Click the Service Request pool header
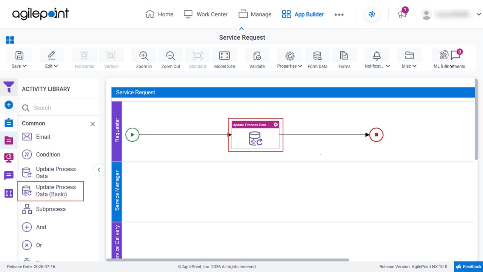The height and width of the screenshot is (272, 483). click(x=293, y=93)
